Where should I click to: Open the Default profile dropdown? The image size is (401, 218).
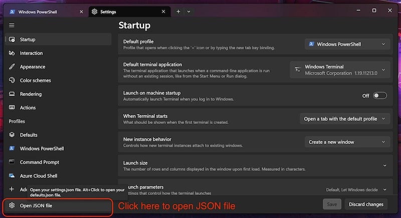pos(347,44)
